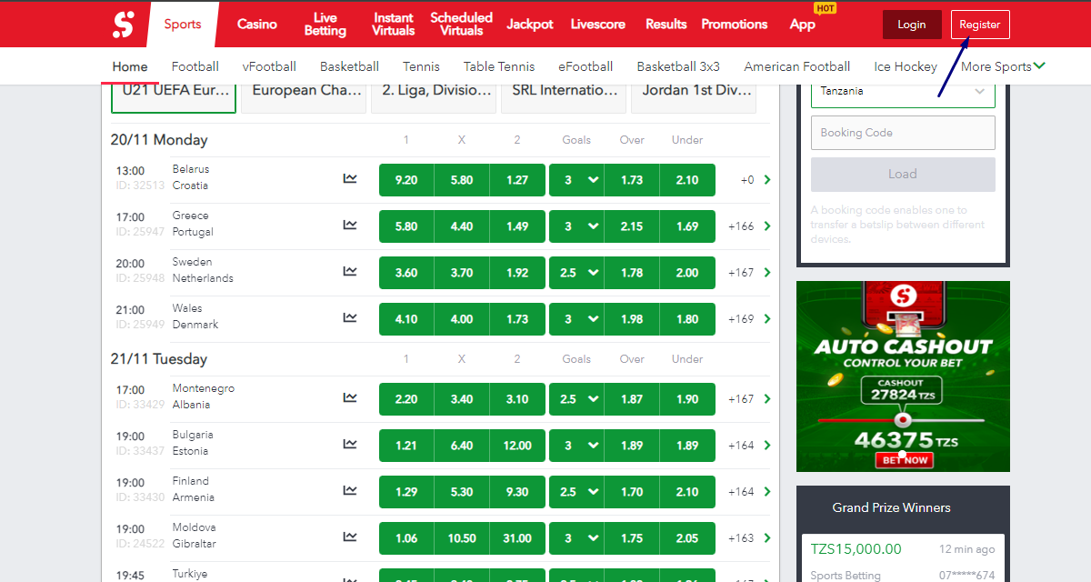Open the App download page
1091x582 pixels.
click(803, 25)
